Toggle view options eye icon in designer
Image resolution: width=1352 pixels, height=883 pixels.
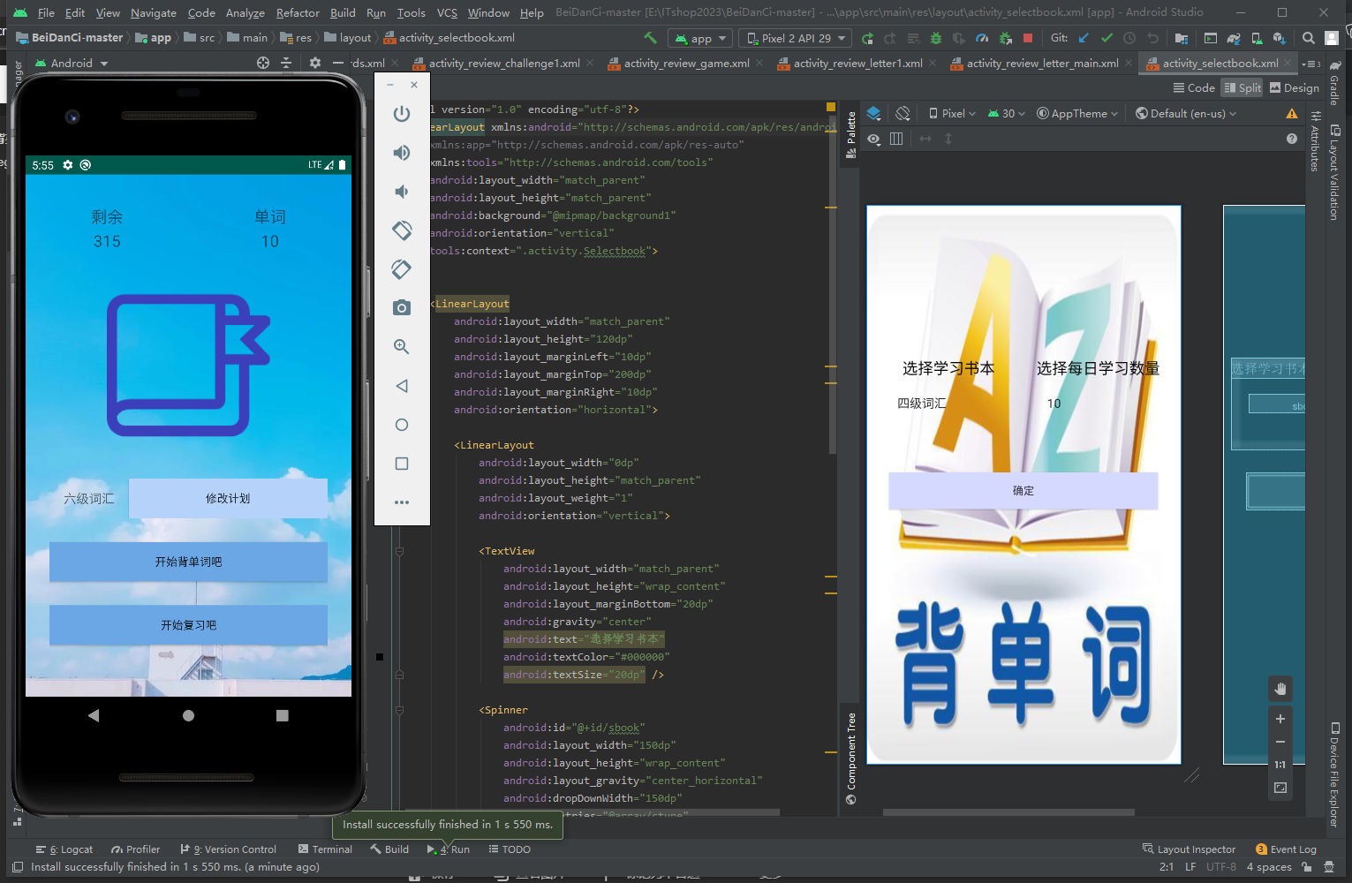tap(873, 139)
